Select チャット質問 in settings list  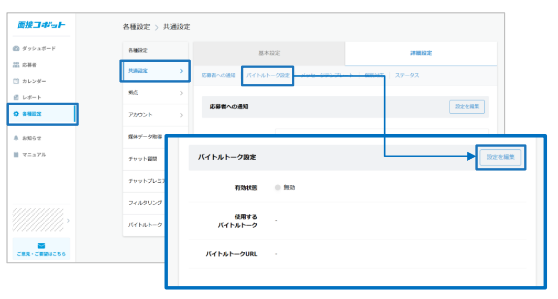143,159
